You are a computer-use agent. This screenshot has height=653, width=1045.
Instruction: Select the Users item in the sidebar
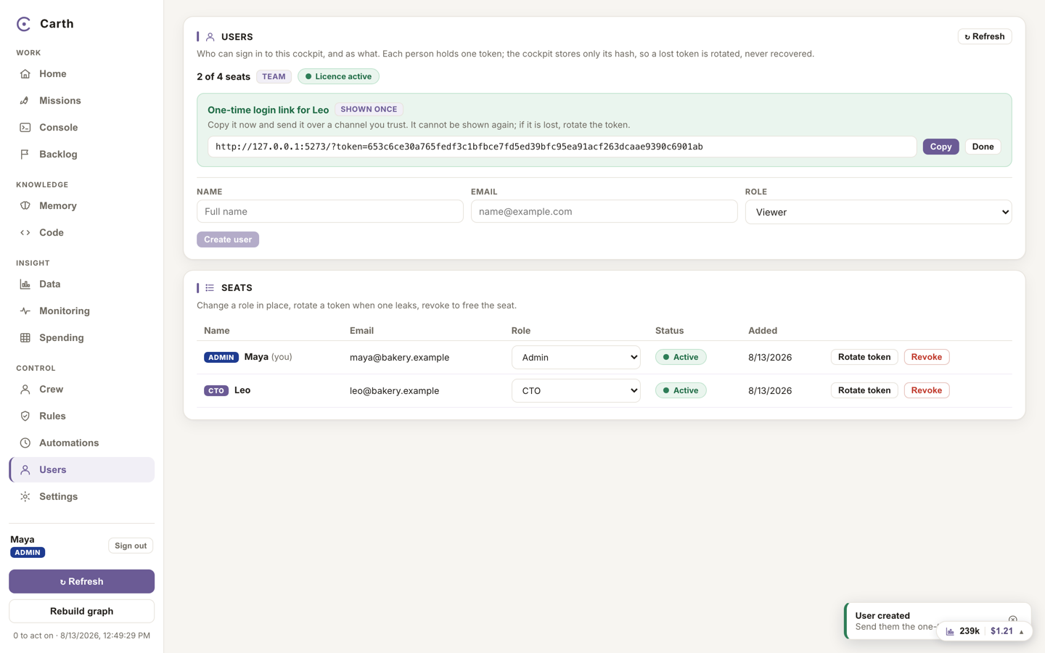(x=82, y=469)
